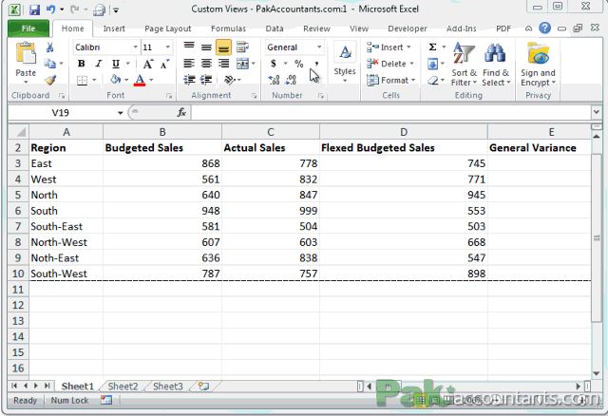The width and height of the screenshot is (608, 416).
Task: Click the Copy icon under Cut
Action: tap(49, 64)
